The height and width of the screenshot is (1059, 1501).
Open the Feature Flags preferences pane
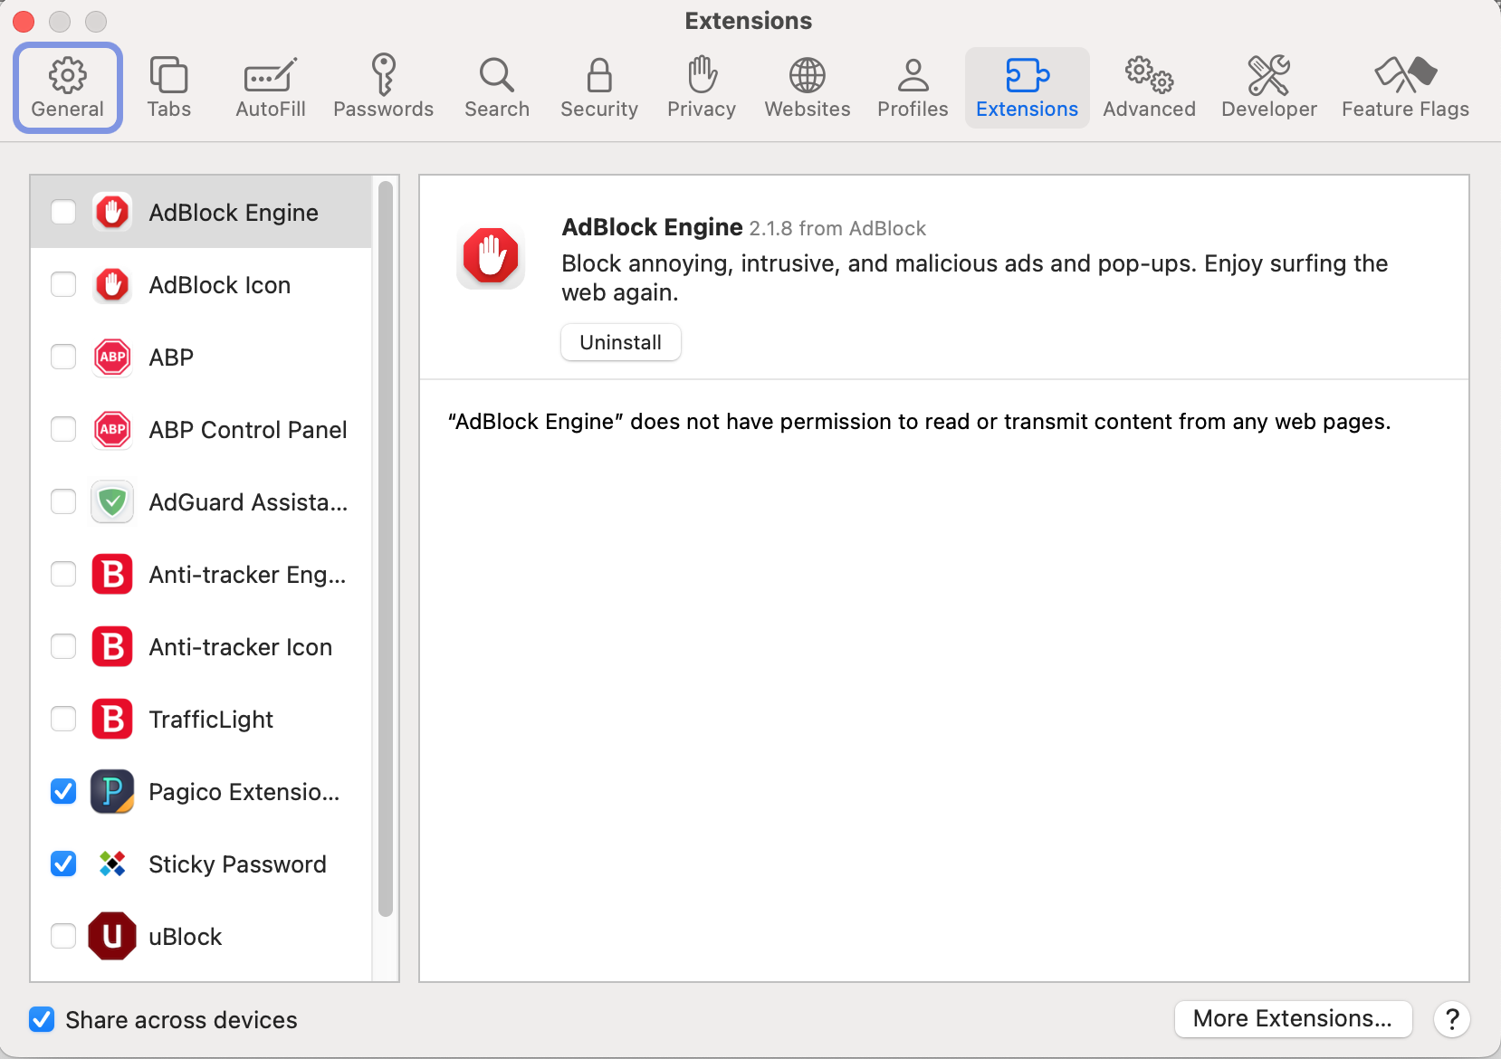click(1405, 88)
